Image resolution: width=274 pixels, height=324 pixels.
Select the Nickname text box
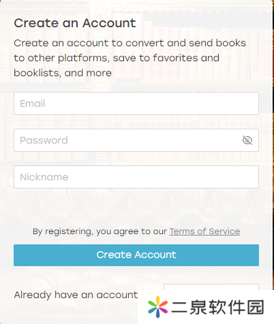coord(136,177)
